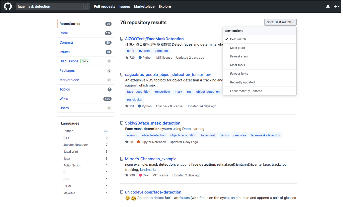Filter by Java language
The image size is (343, 207).
tap(85, 158)
